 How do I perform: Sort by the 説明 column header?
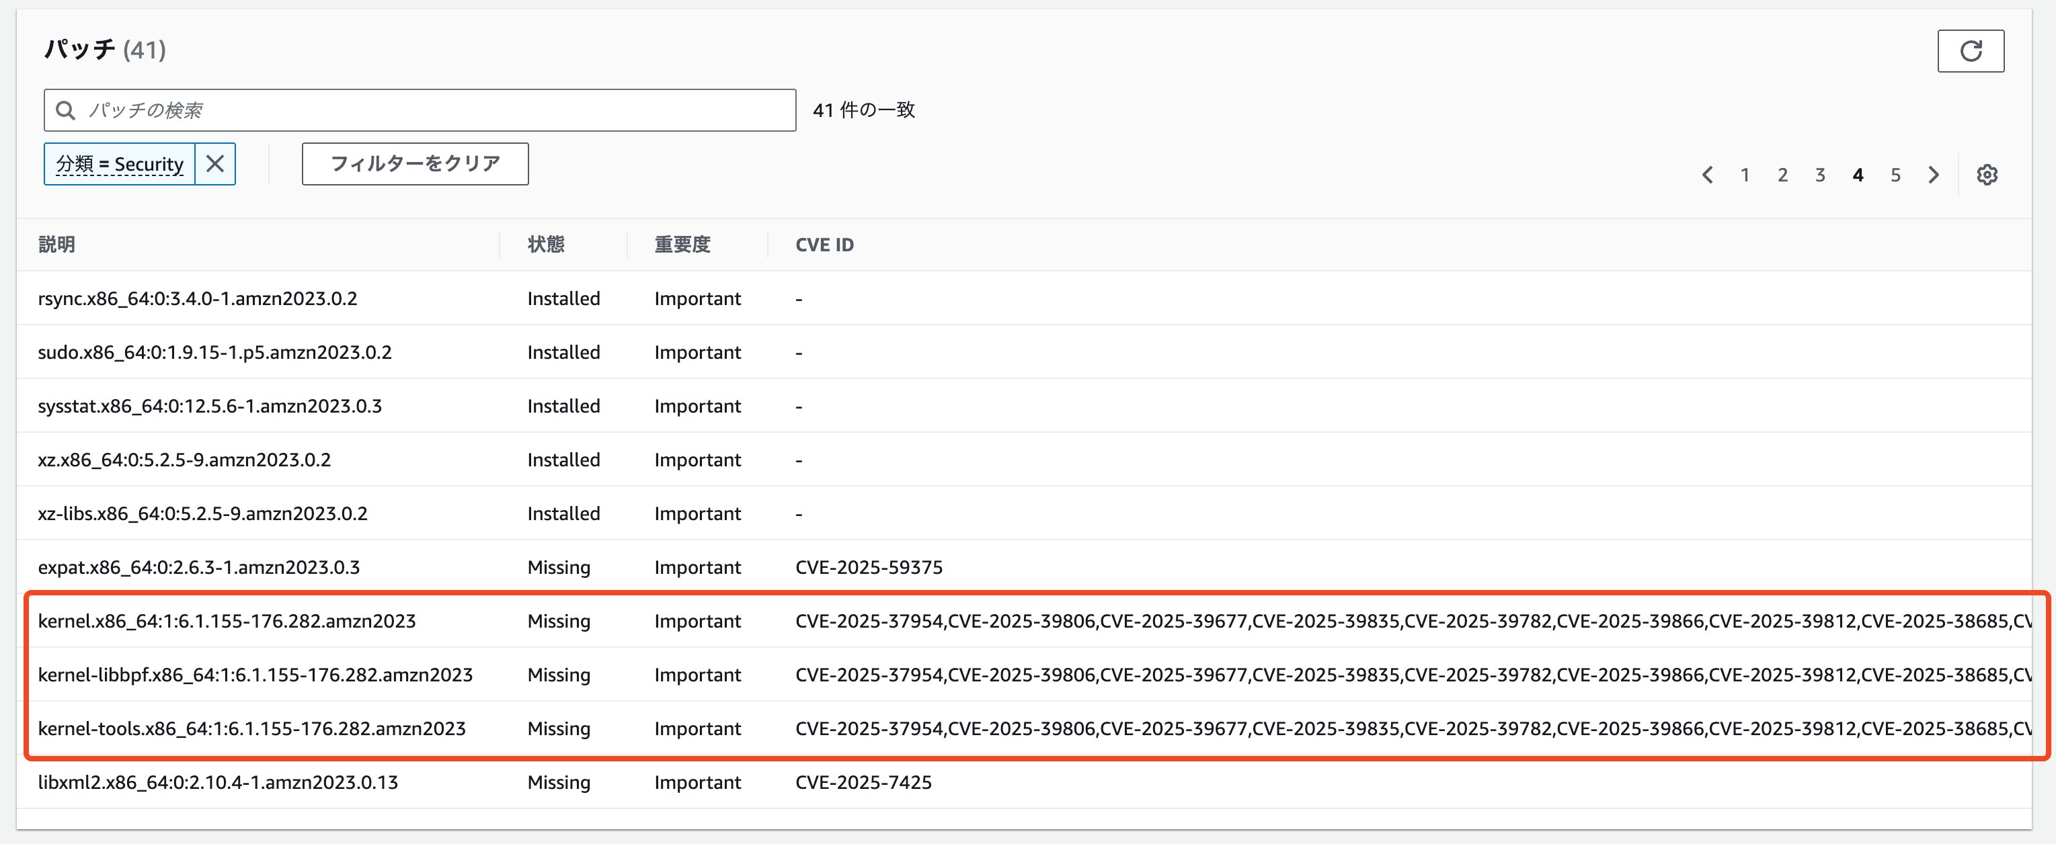point(56,244)
